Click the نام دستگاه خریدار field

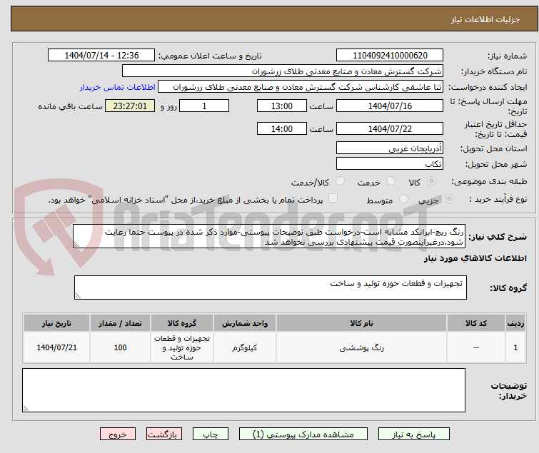283,71
